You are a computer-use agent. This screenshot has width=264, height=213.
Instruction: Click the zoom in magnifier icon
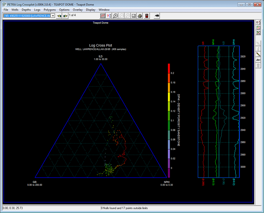pyautogui.click(x=115, y=16)
